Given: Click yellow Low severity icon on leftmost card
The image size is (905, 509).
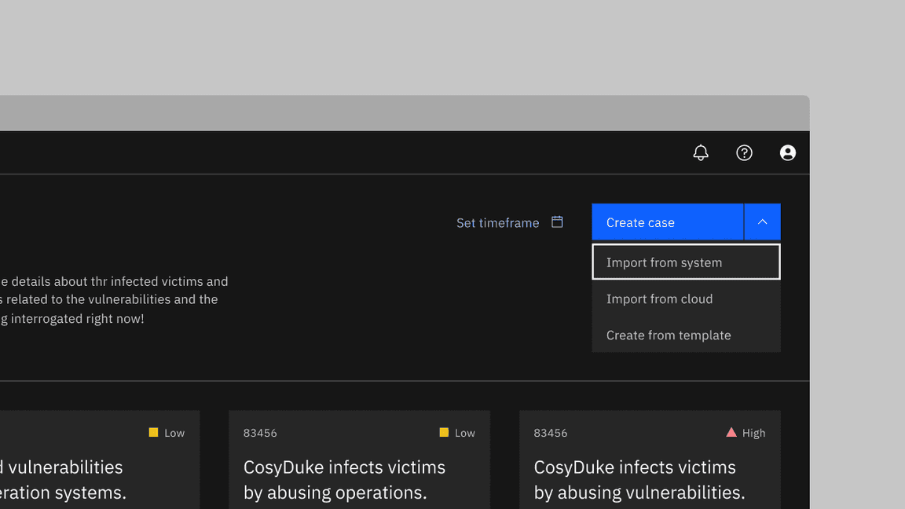Looking at the screenshot, I should [x=153, y=433].
